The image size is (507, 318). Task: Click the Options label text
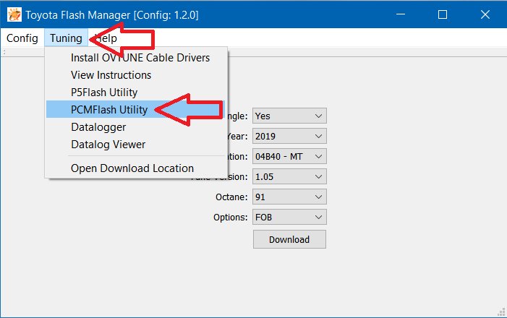coord(231,218)
